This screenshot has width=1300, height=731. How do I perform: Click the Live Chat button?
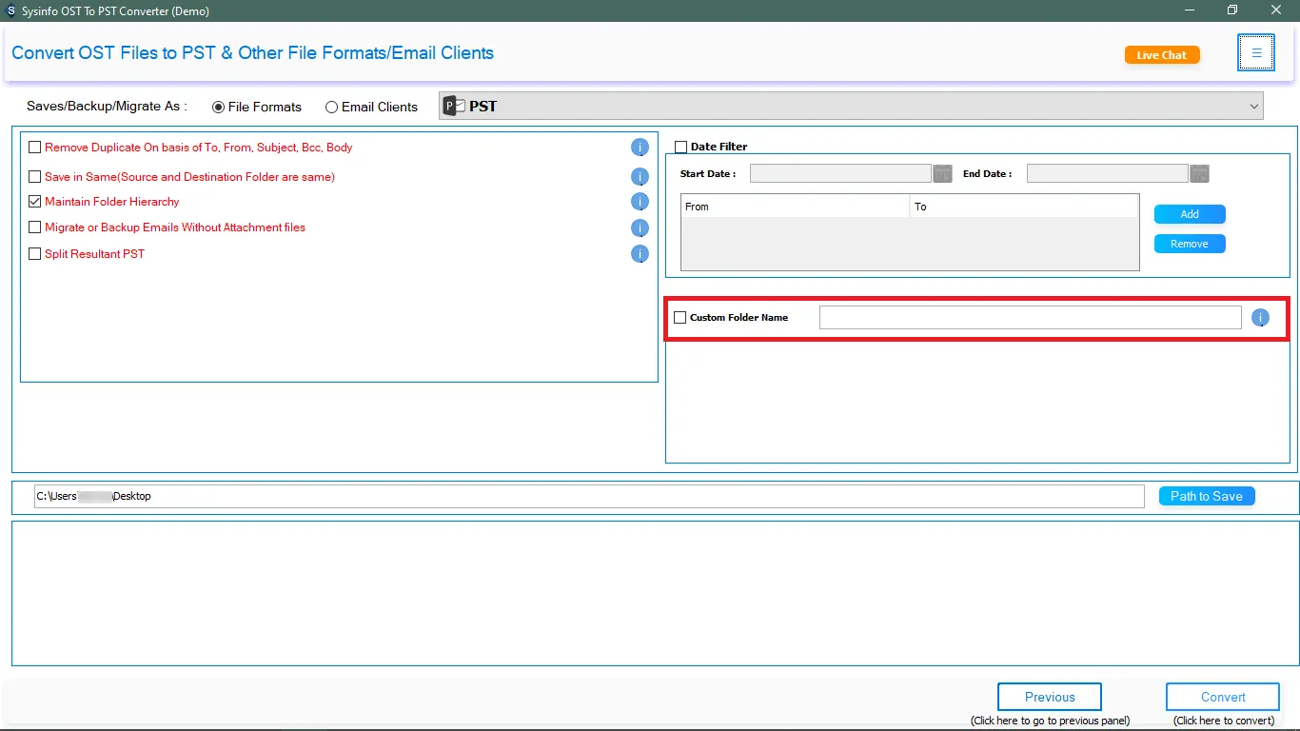click(x=1162, y=55)
